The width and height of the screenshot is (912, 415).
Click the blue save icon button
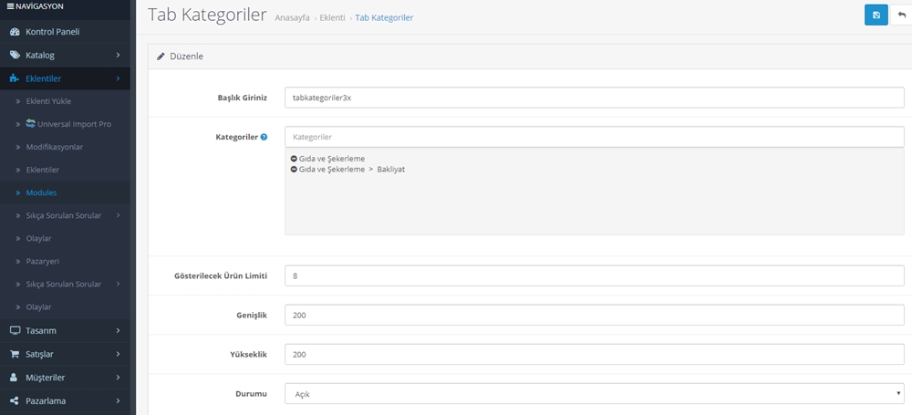[876, 16]
